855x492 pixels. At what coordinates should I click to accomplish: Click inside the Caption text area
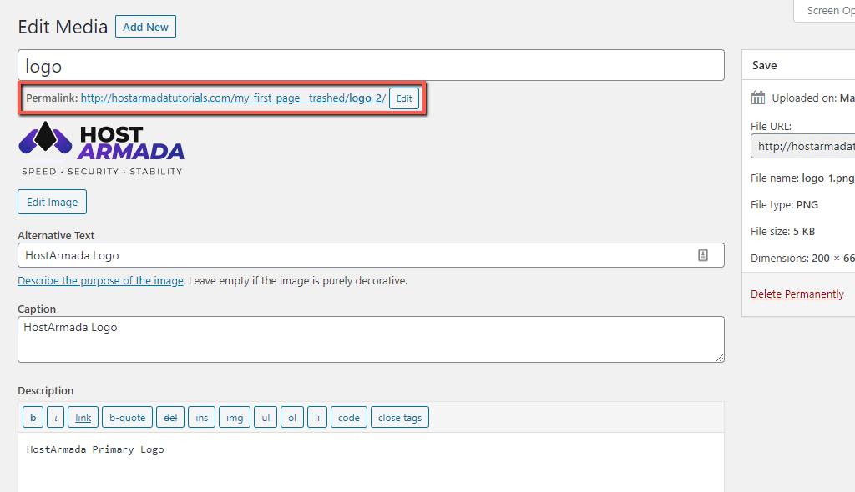tap(371, 339)
